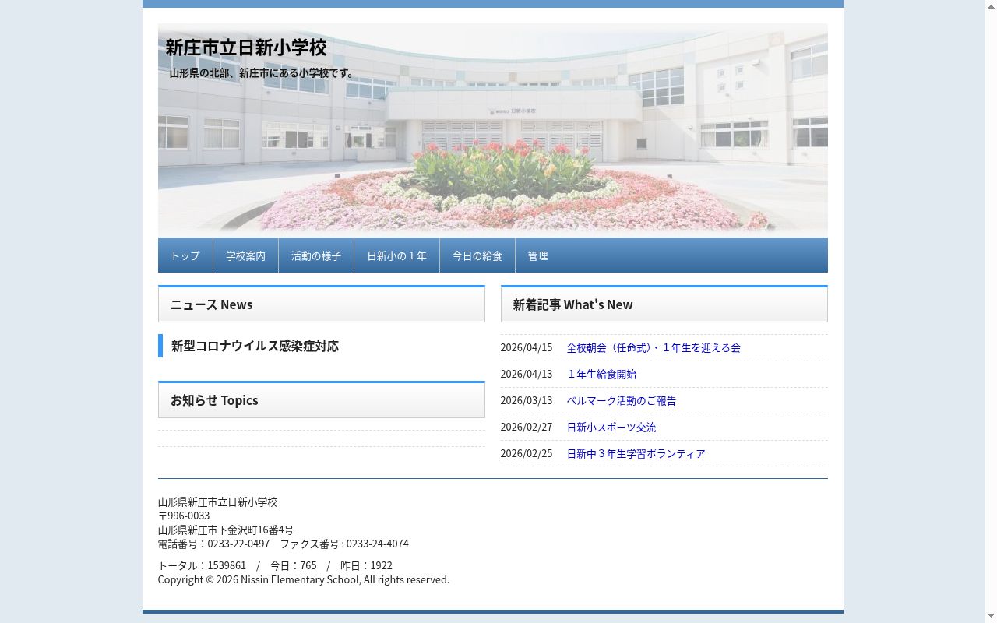The height and width of the screenshot is (623, 997).
Task: Click the date 2026/02/27
Action: 527,427
